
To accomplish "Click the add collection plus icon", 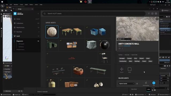I will (x=19, y=91).
